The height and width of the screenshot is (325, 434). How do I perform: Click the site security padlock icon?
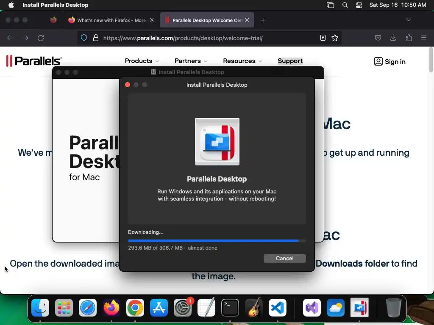[x=96, y=38]
